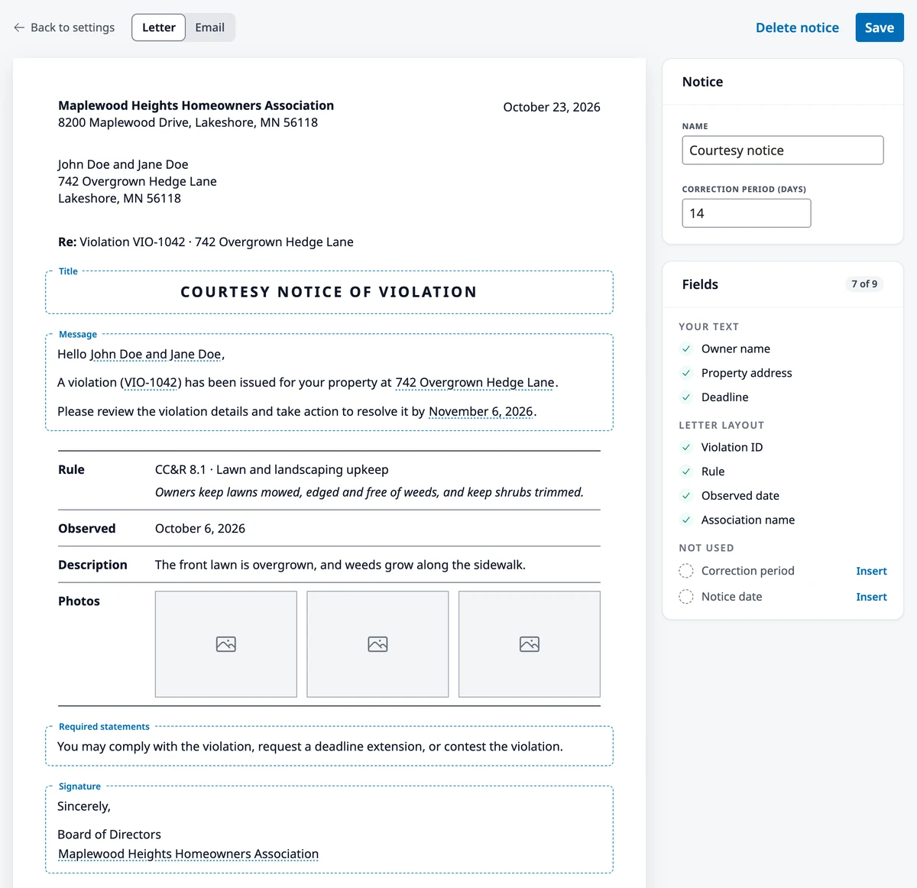The image size is (917, 888).
Task: Switch to the Letter tab
Action: (x=159, y=28)
